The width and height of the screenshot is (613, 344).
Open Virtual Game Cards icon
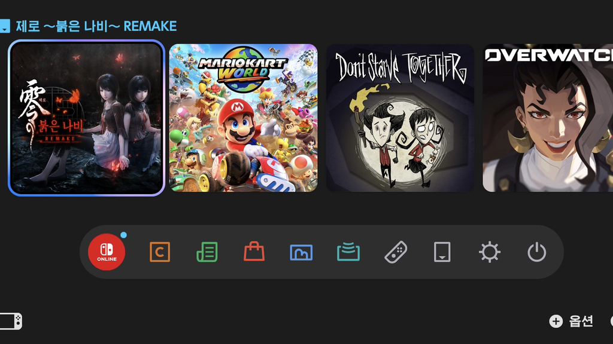(442, 252)
